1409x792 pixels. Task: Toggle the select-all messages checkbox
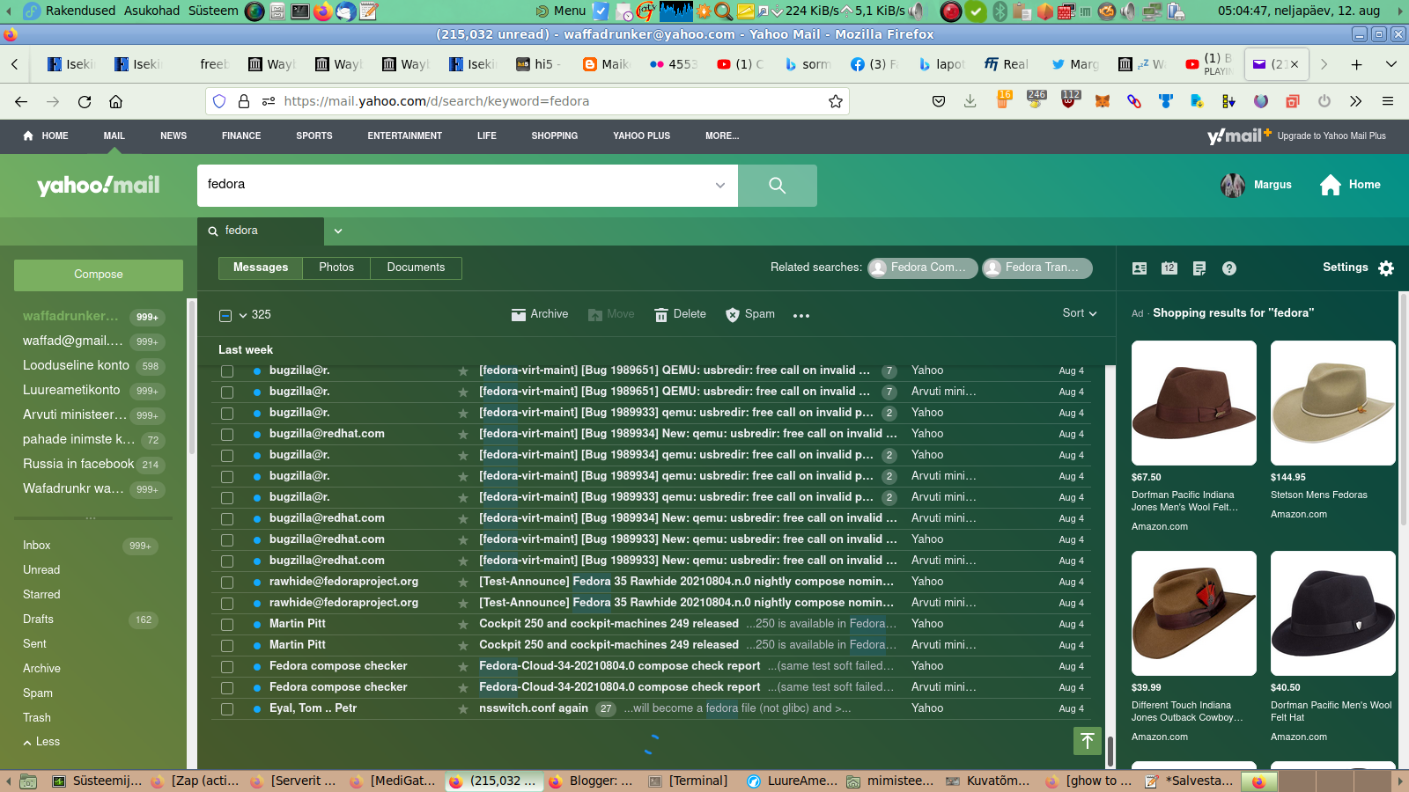point(225,315)
